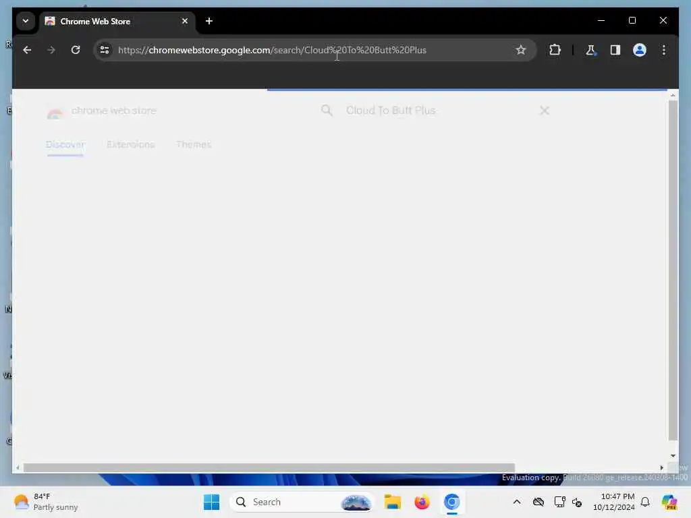Click the muted volume tray icon
This screenshot has height=518, width=691.
pos(577,502)
